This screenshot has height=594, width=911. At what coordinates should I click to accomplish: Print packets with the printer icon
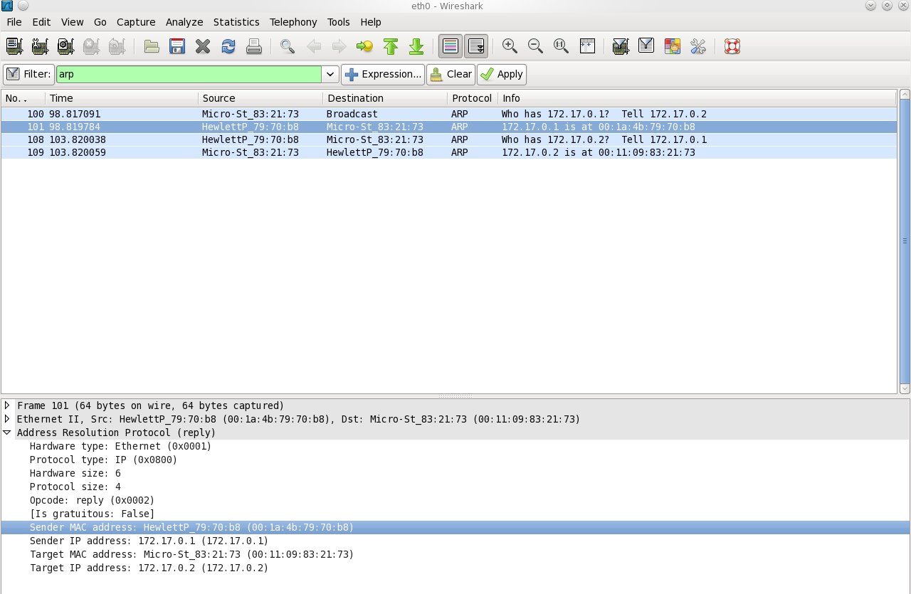(254, 47)
